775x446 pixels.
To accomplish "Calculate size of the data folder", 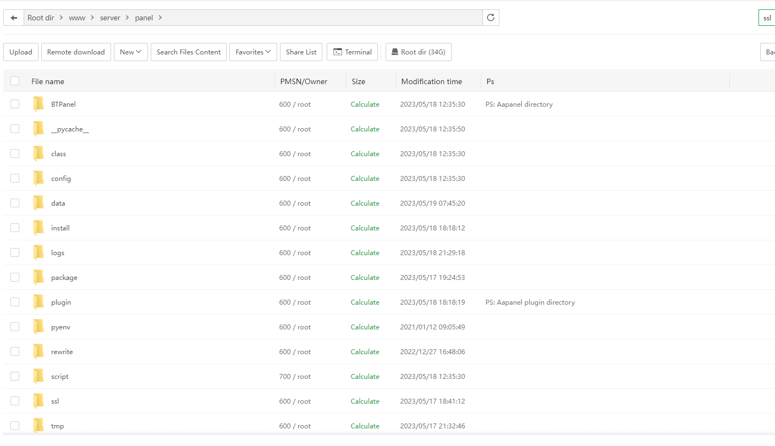I will 365,203.
